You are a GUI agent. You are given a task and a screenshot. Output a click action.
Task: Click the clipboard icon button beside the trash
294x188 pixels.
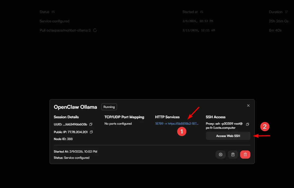click(x=233, y=154)
